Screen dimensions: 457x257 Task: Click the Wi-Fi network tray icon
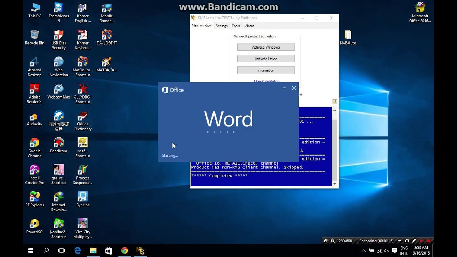(x=379, y=251)
